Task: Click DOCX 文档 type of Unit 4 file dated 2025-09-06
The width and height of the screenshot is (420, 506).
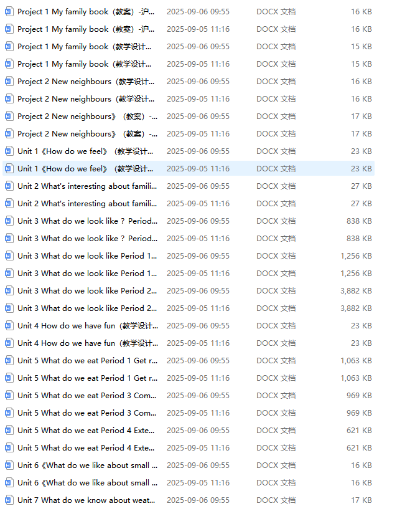Action: point(276,326)
